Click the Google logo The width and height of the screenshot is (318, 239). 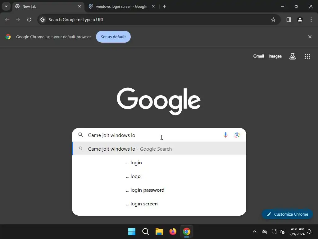coord(159,101)
